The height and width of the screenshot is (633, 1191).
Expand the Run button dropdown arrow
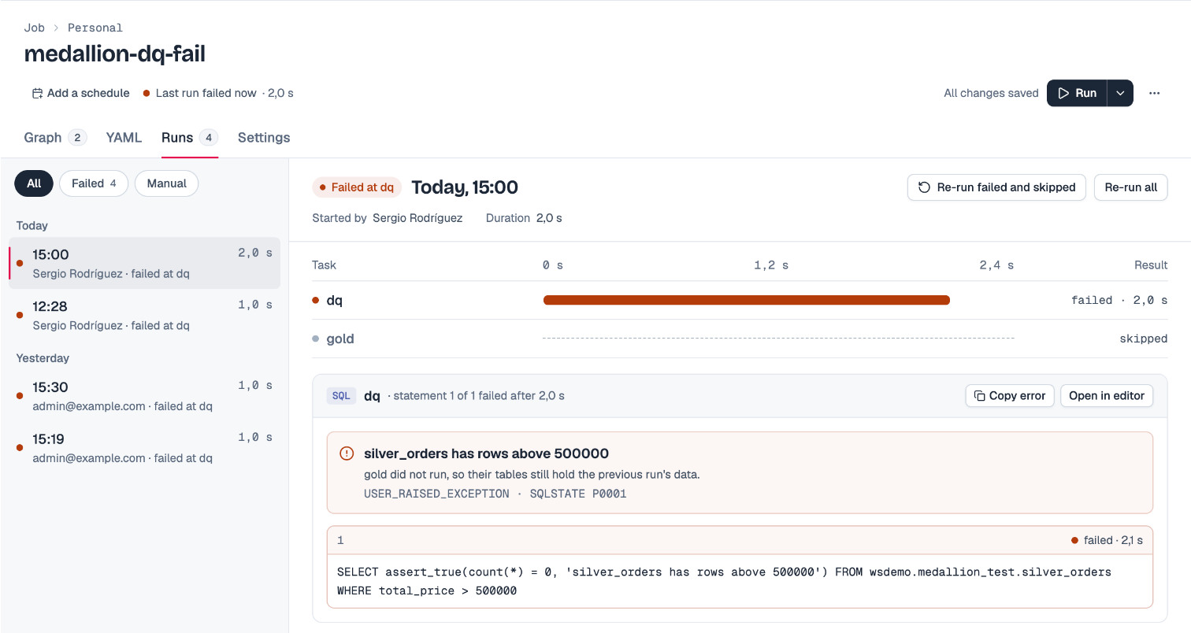pos(1121,93)
